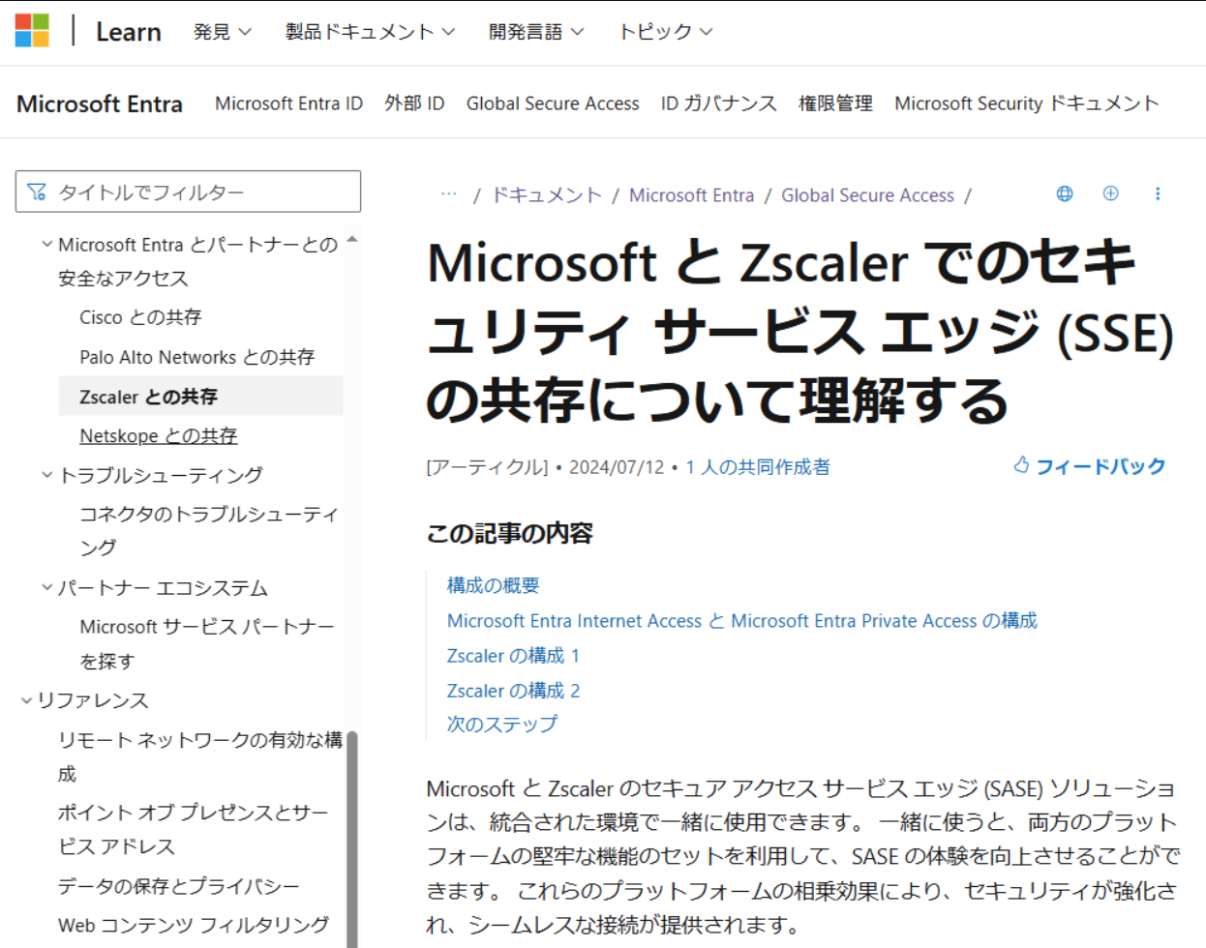Click the Global Secure Access breadcrumb
Screen dimensions: 1206x948
pyautogui.click(x=867, y=194)
